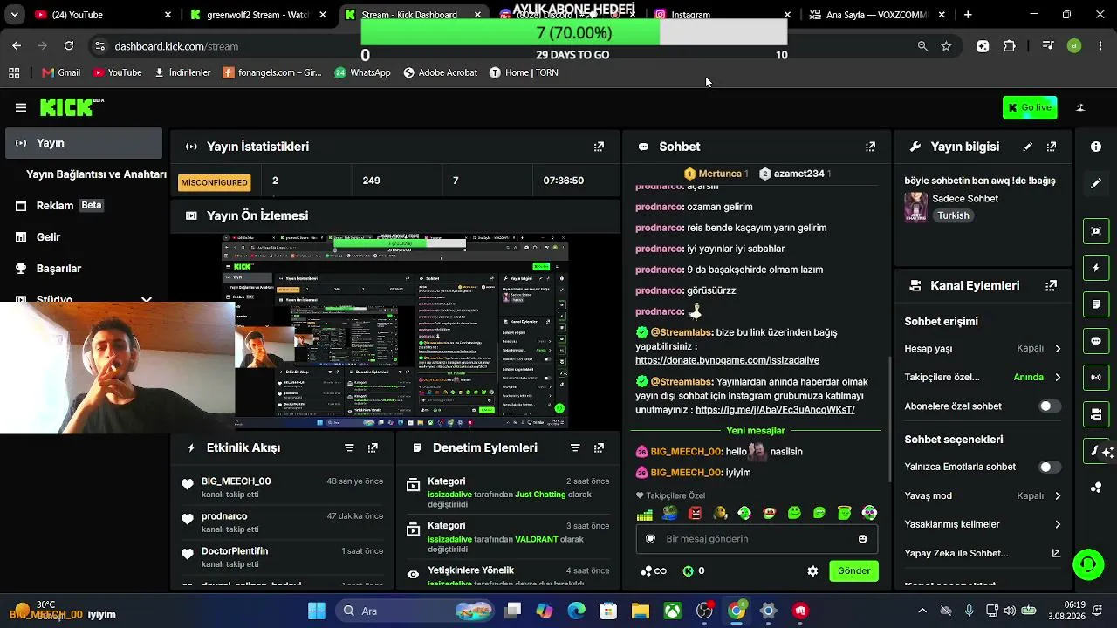Click the profile icon next to Go live
This screenshot has width=1117, height=628.
pos(1080,107)
